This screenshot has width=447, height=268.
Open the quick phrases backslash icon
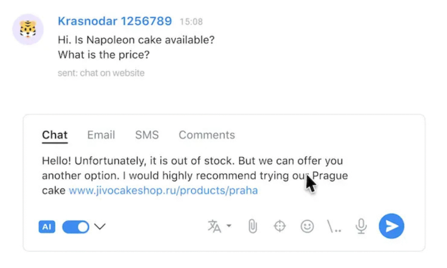334,226
